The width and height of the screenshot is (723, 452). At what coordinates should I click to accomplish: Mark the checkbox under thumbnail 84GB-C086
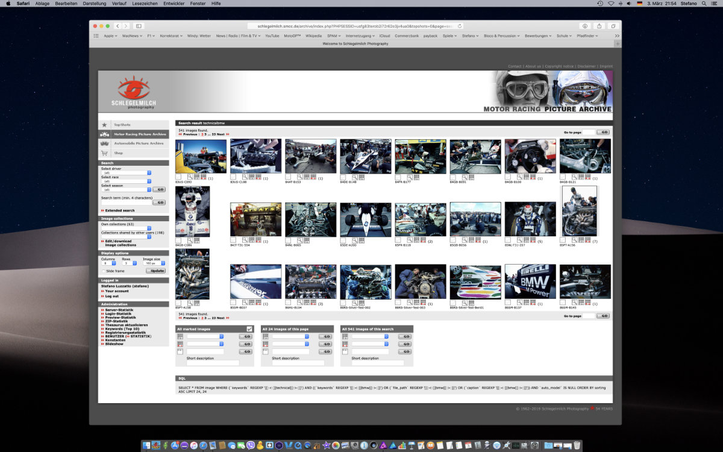coord(178,240)
